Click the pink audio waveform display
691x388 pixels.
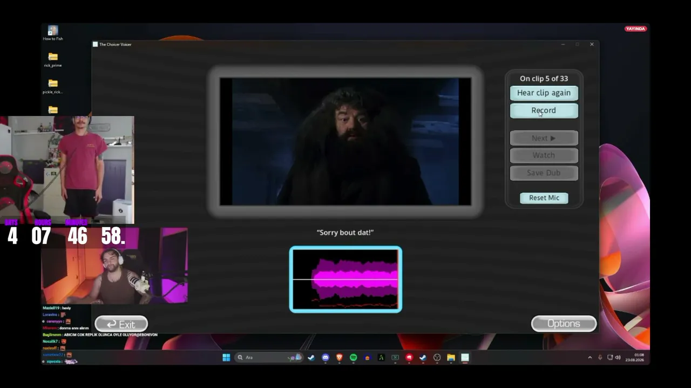click(345, 279)
